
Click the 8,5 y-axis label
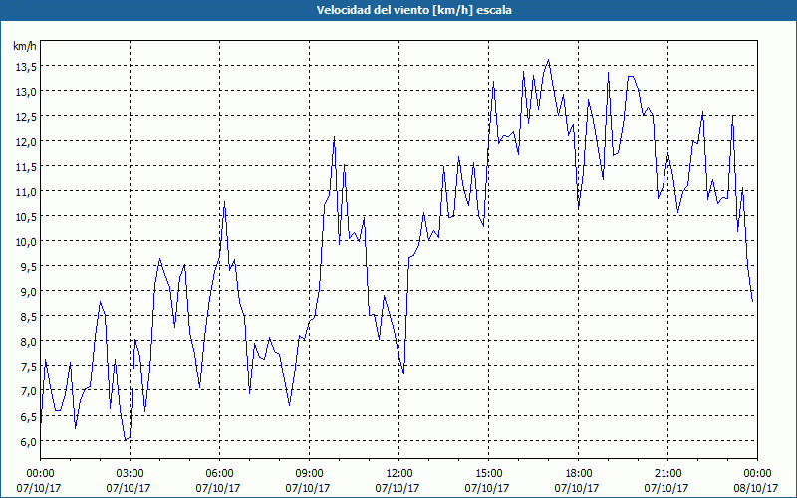(29, 317)
